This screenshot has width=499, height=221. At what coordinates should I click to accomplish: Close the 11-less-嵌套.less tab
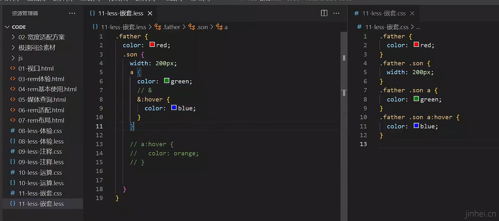150,13
